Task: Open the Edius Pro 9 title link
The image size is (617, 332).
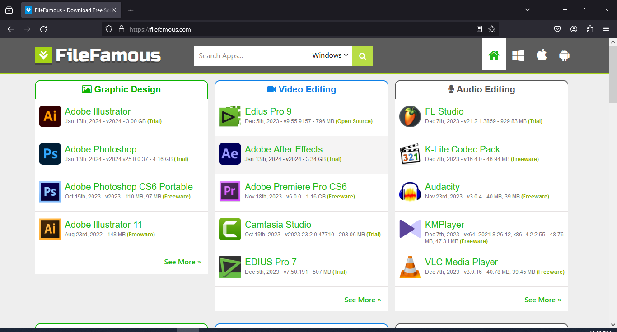Action: coord(268,111)
